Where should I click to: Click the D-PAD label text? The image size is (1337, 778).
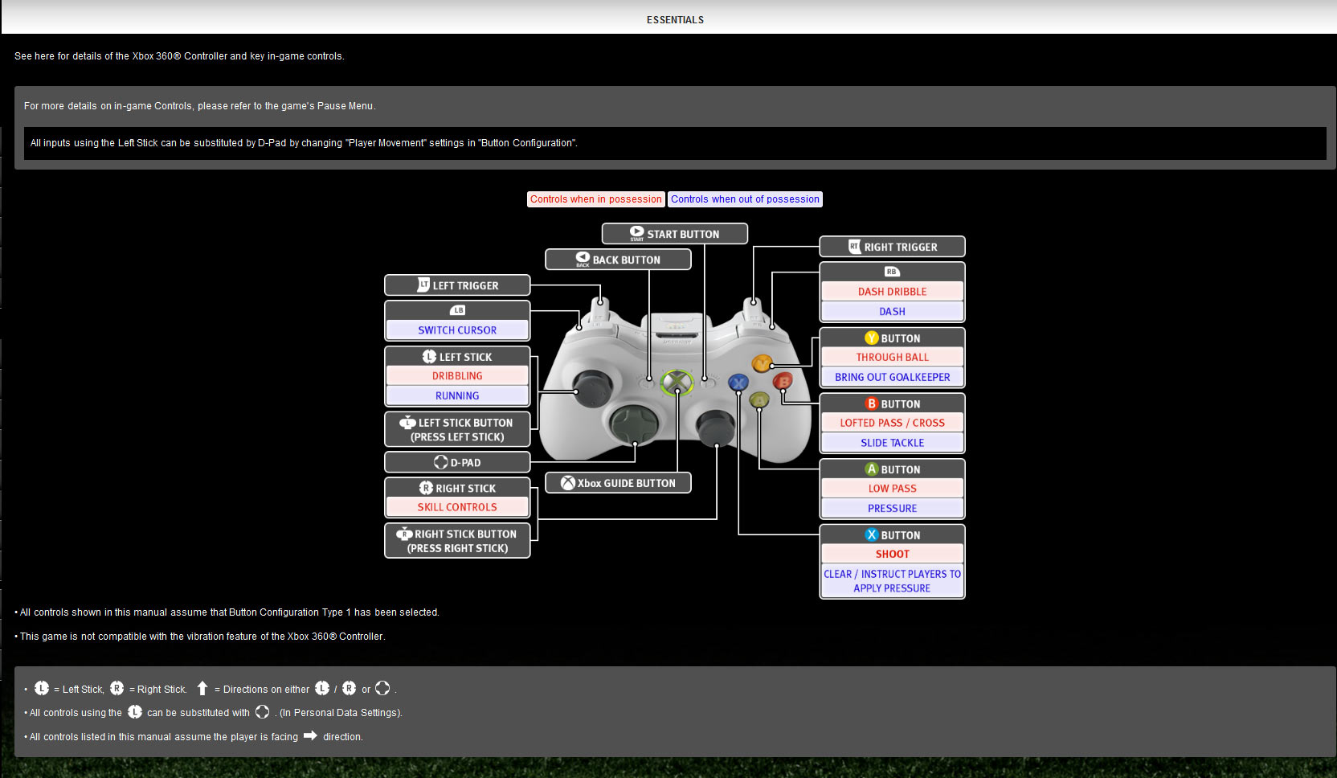pos(466,463)
